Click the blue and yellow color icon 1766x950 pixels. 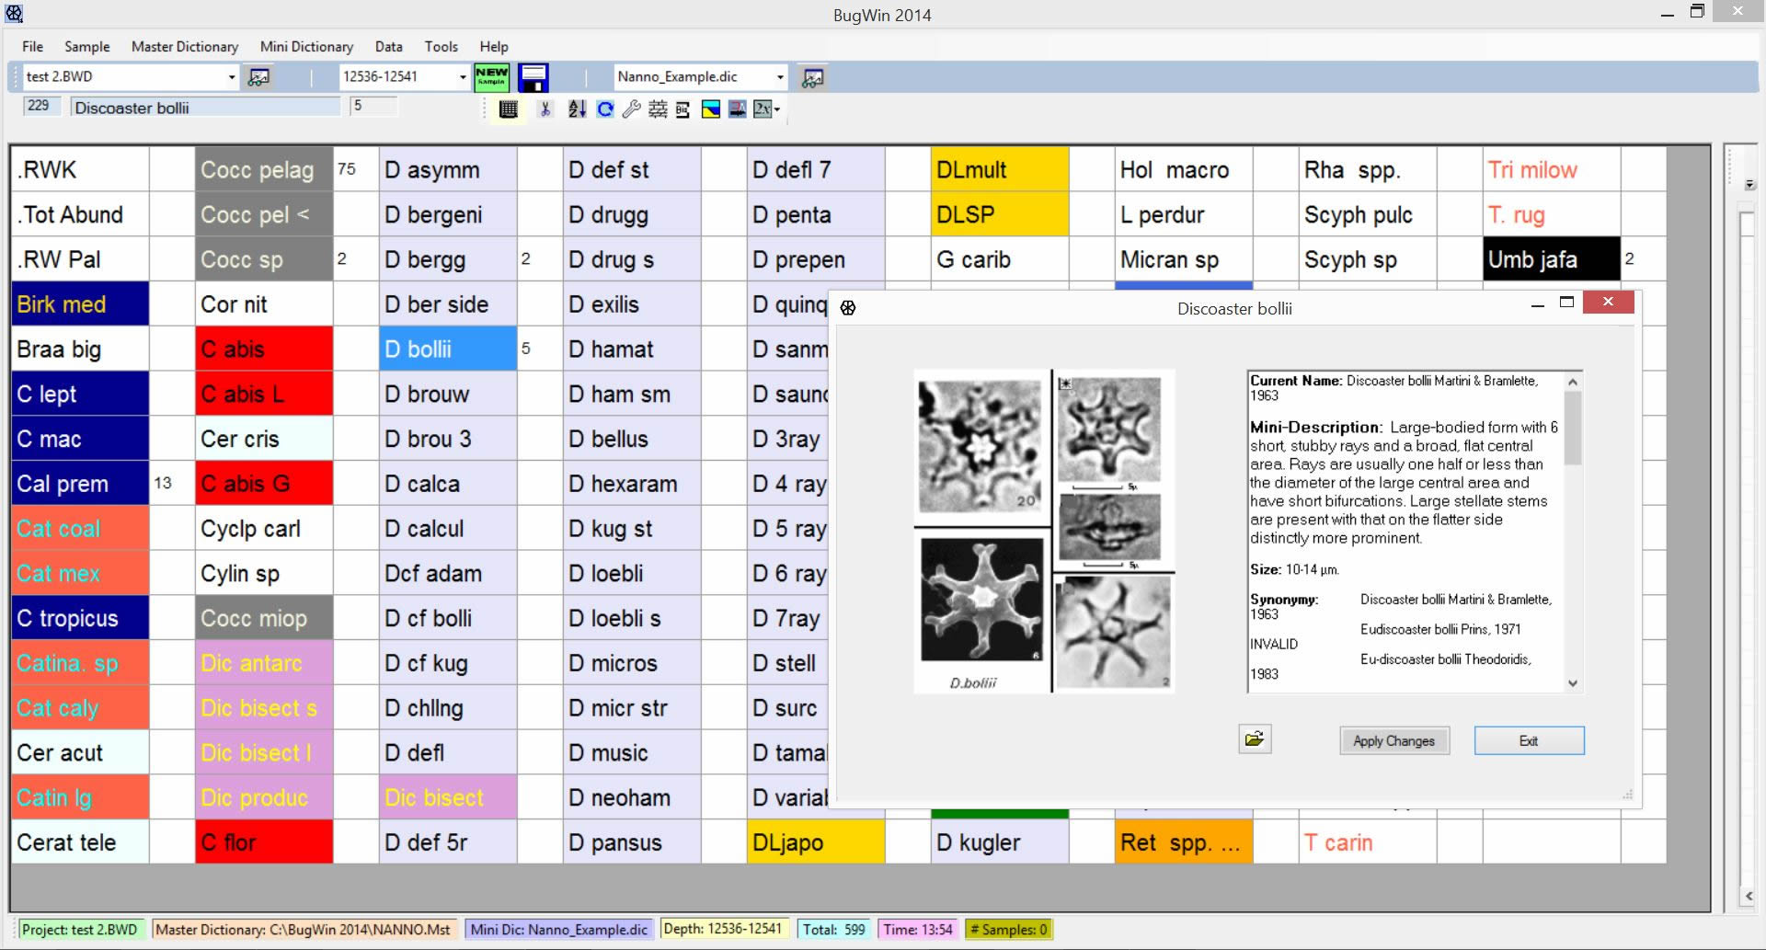tap(710, 109)
